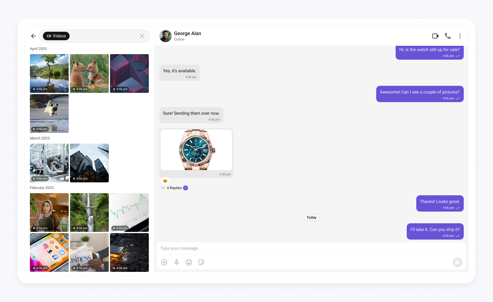Play the waterfall with bridge video

point(89,213)
